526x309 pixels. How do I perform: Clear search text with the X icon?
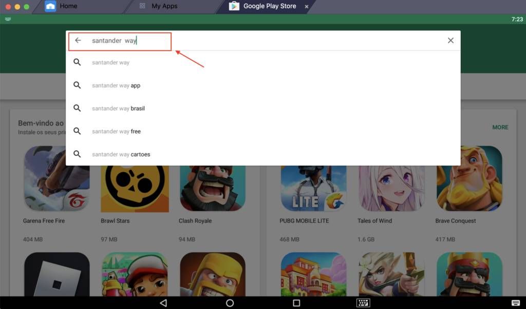[450, 40]
